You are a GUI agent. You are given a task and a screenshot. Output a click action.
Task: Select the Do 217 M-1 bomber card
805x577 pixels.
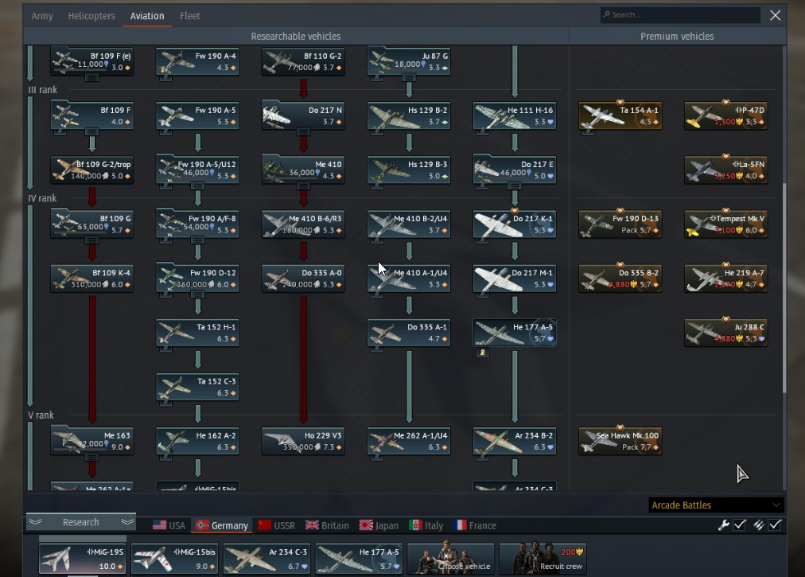(x=515, y=278)
